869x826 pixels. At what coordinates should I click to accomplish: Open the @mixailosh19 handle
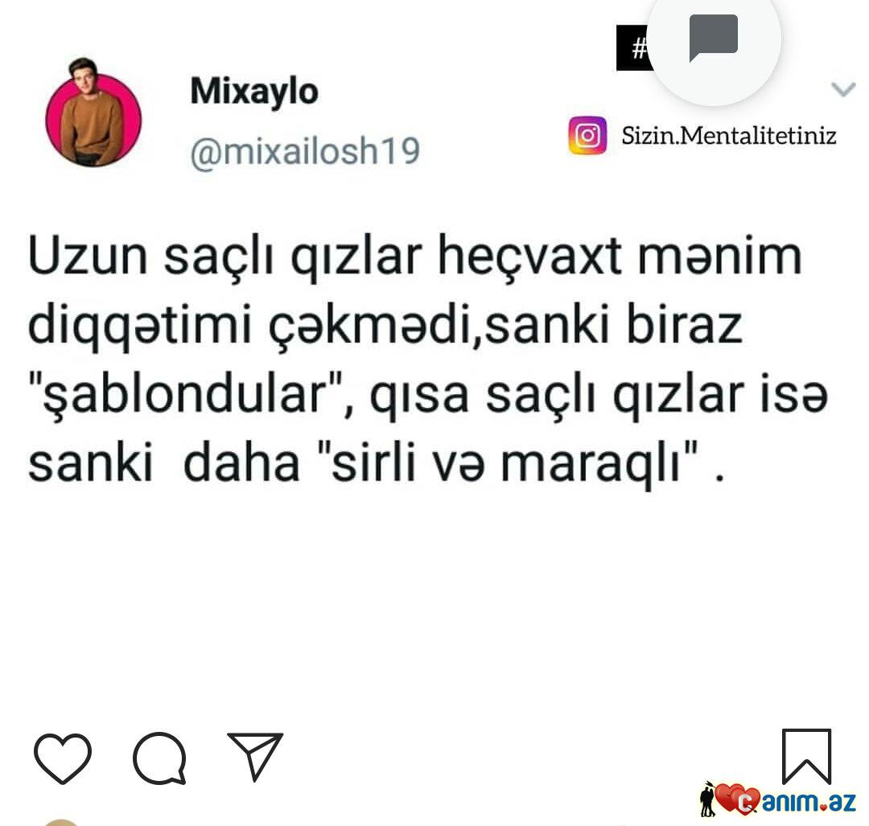click(x=305, y=151)
